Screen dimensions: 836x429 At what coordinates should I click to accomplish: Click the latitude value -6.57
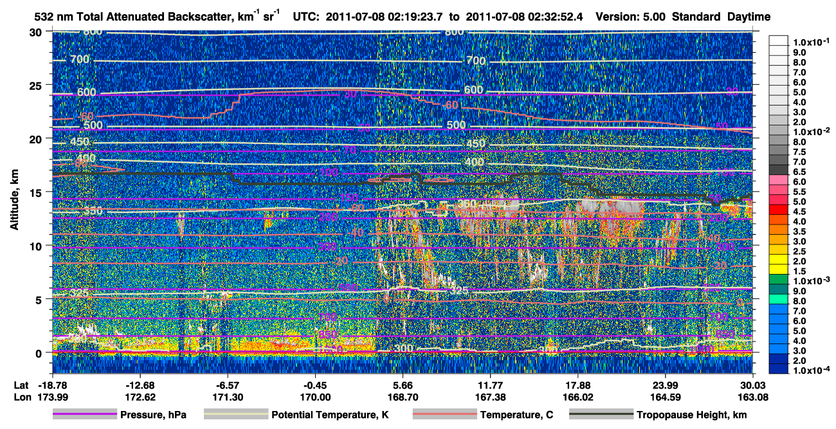[227, 385]
